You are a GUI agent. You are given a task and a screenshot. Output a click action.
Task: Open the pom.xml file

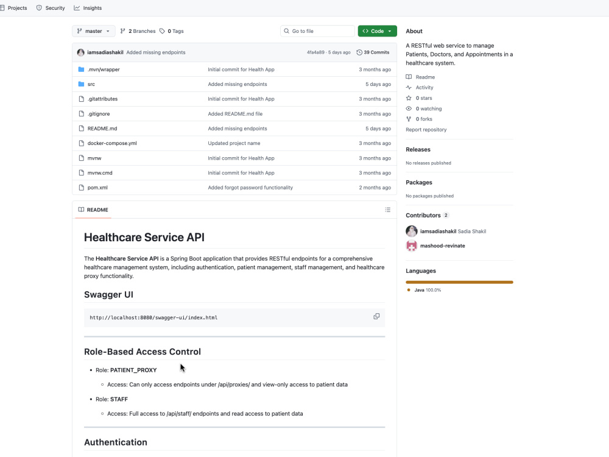pyautogui.click(x=97, y=188)
